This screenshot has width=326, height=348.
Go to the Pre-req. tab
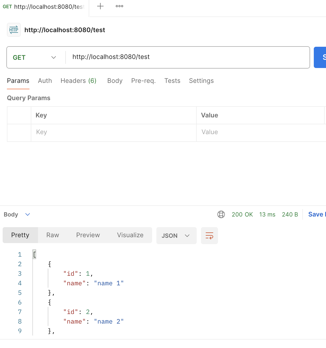pos(143,81)
